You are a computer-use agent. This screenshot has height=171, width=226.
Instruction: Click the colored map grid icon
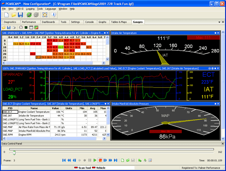coord(36,27)
